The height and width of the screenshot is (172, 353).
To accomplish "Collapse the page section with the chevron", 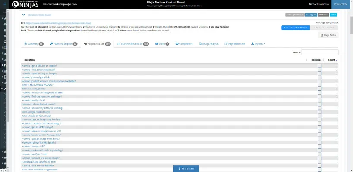I will pos(24,14).
